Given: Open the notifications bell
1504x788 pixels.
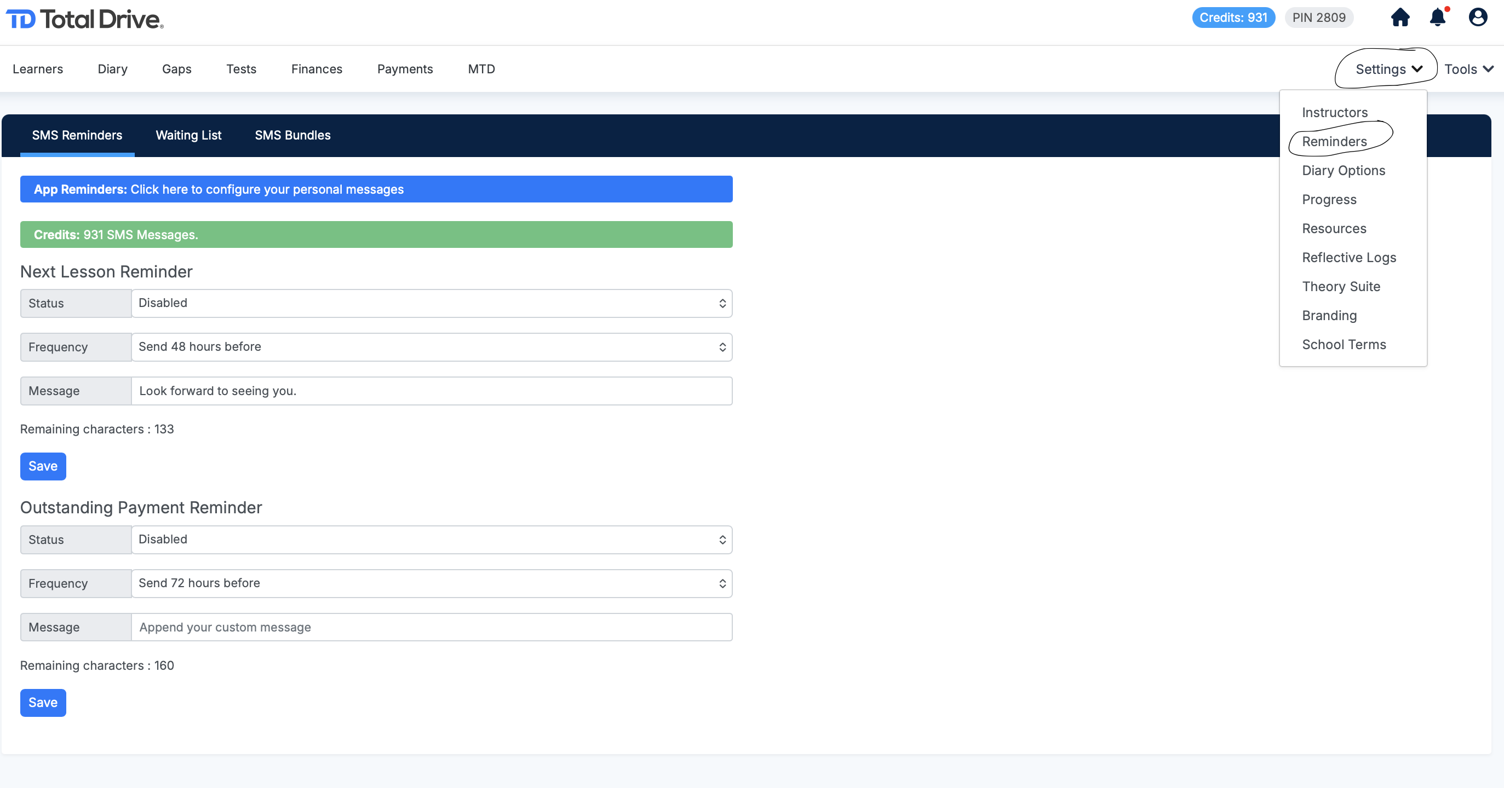Looking at the screenshot, I should point(1437,18).
